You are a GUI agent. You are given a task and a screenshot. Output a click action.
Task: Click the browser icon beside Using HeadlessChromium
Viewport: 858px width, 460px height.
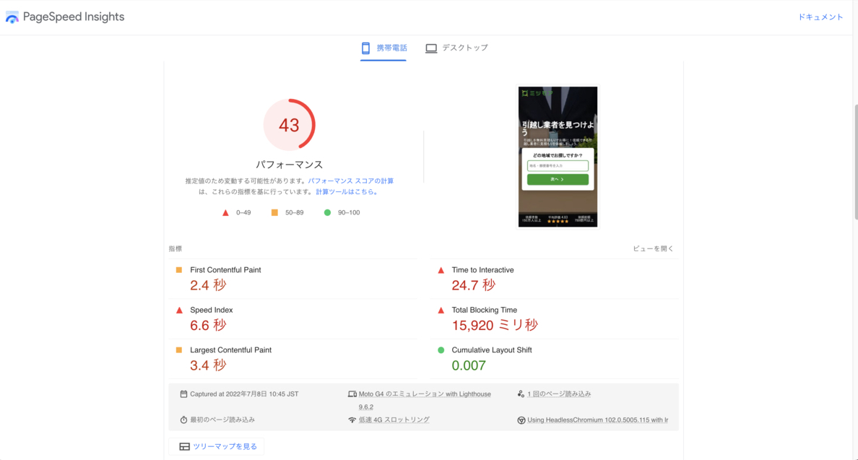[521, 420]
